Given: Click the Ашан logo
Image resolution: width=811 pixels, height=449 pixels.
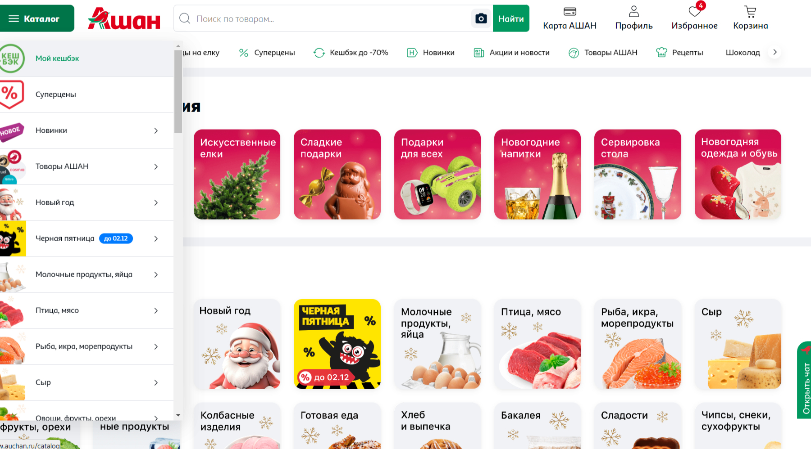Looking at the screenshot, I should [x=124, y=18].
